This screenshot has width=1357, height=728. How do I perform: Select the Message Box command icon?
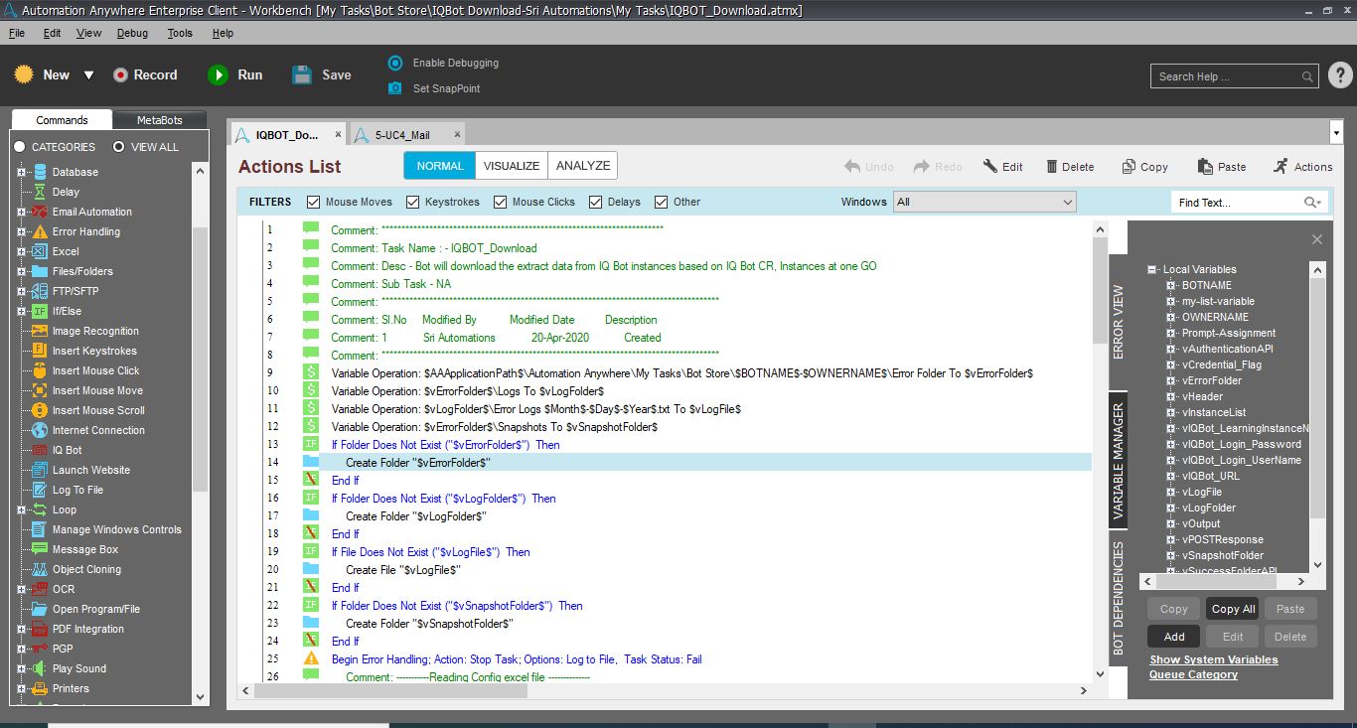pyautogui.click(x=40, y=549)
